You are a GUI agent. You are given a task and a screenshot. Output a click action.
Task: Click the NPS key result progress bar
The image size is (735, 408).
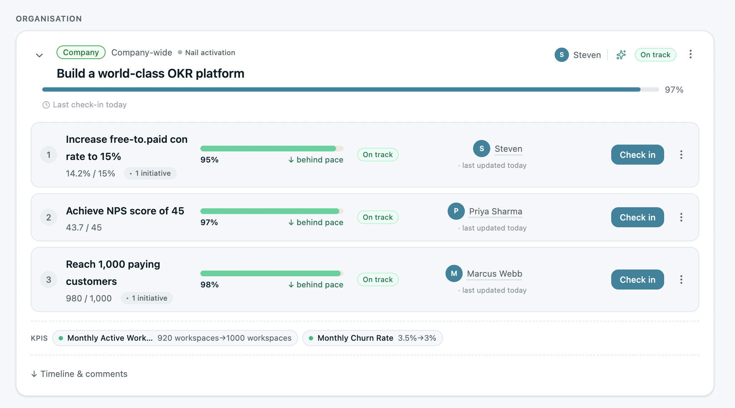pyautogui.click(x=272, y=211)
